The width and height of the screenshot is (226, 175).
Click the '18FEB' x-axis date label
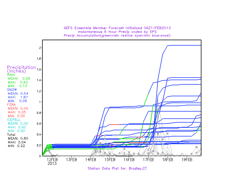pos(168,160)
